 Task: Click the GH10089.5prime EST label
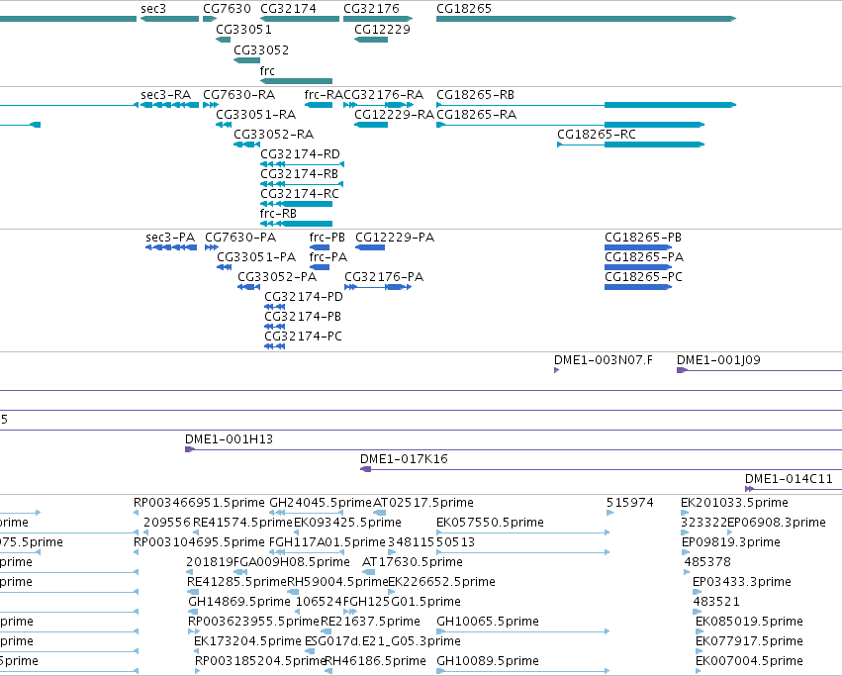pyautogui.click(x=488, y=661)
